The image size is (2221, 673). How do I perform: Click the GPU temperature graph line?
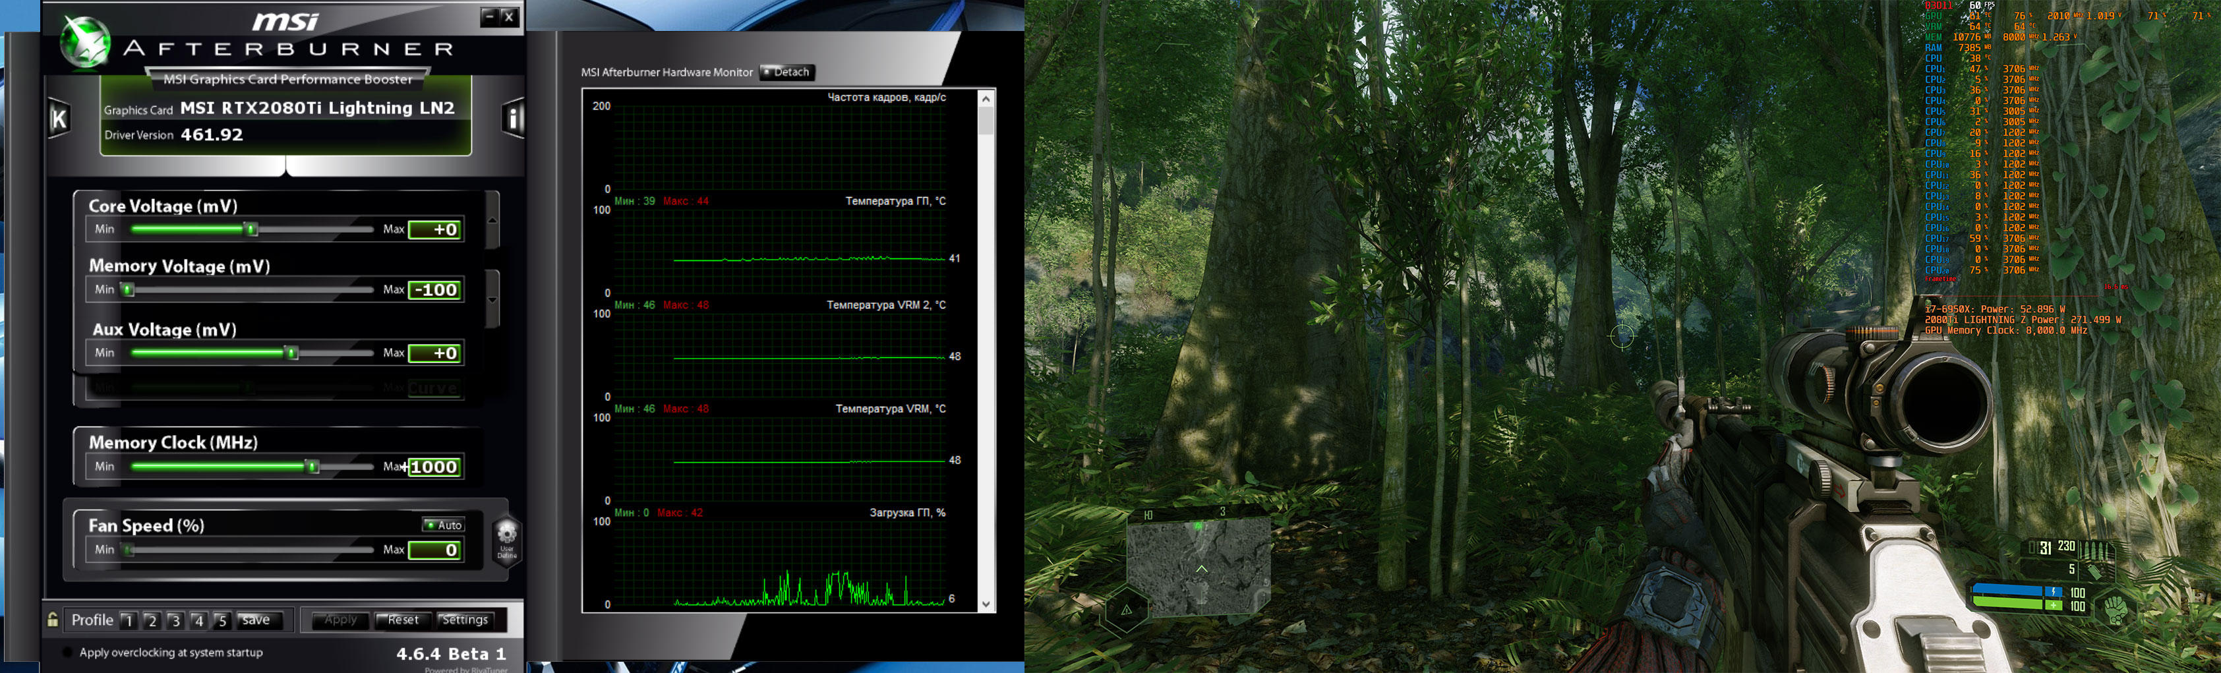click(x=809, y=258)
